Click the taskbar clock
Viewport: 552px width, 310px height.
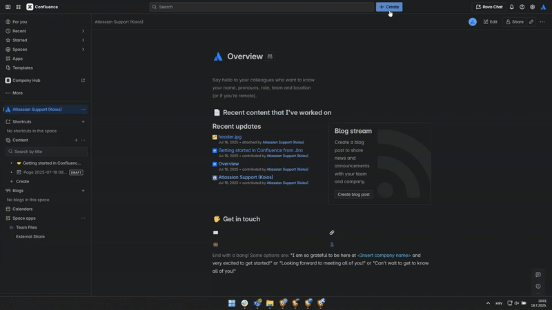tap(539, 303)
